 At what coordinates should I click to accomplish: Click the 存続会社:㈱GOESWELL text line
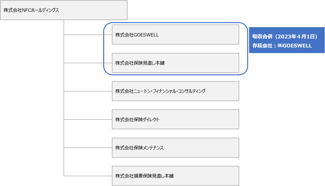pos(282,45)
